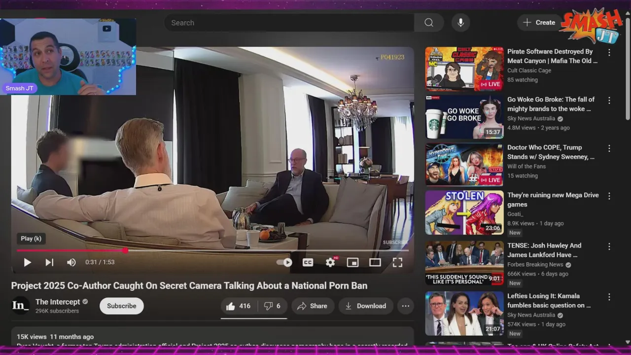Open the miniplayer
This screenshot has height=355, width=631.
(352, 262)
